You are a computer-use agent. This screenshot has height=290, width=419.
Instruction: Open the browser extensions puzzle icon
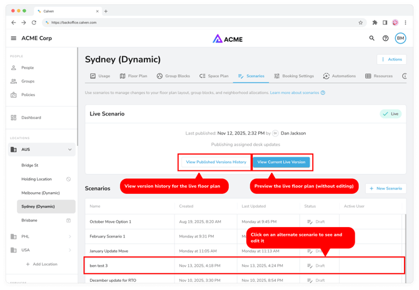click(375, 22)
